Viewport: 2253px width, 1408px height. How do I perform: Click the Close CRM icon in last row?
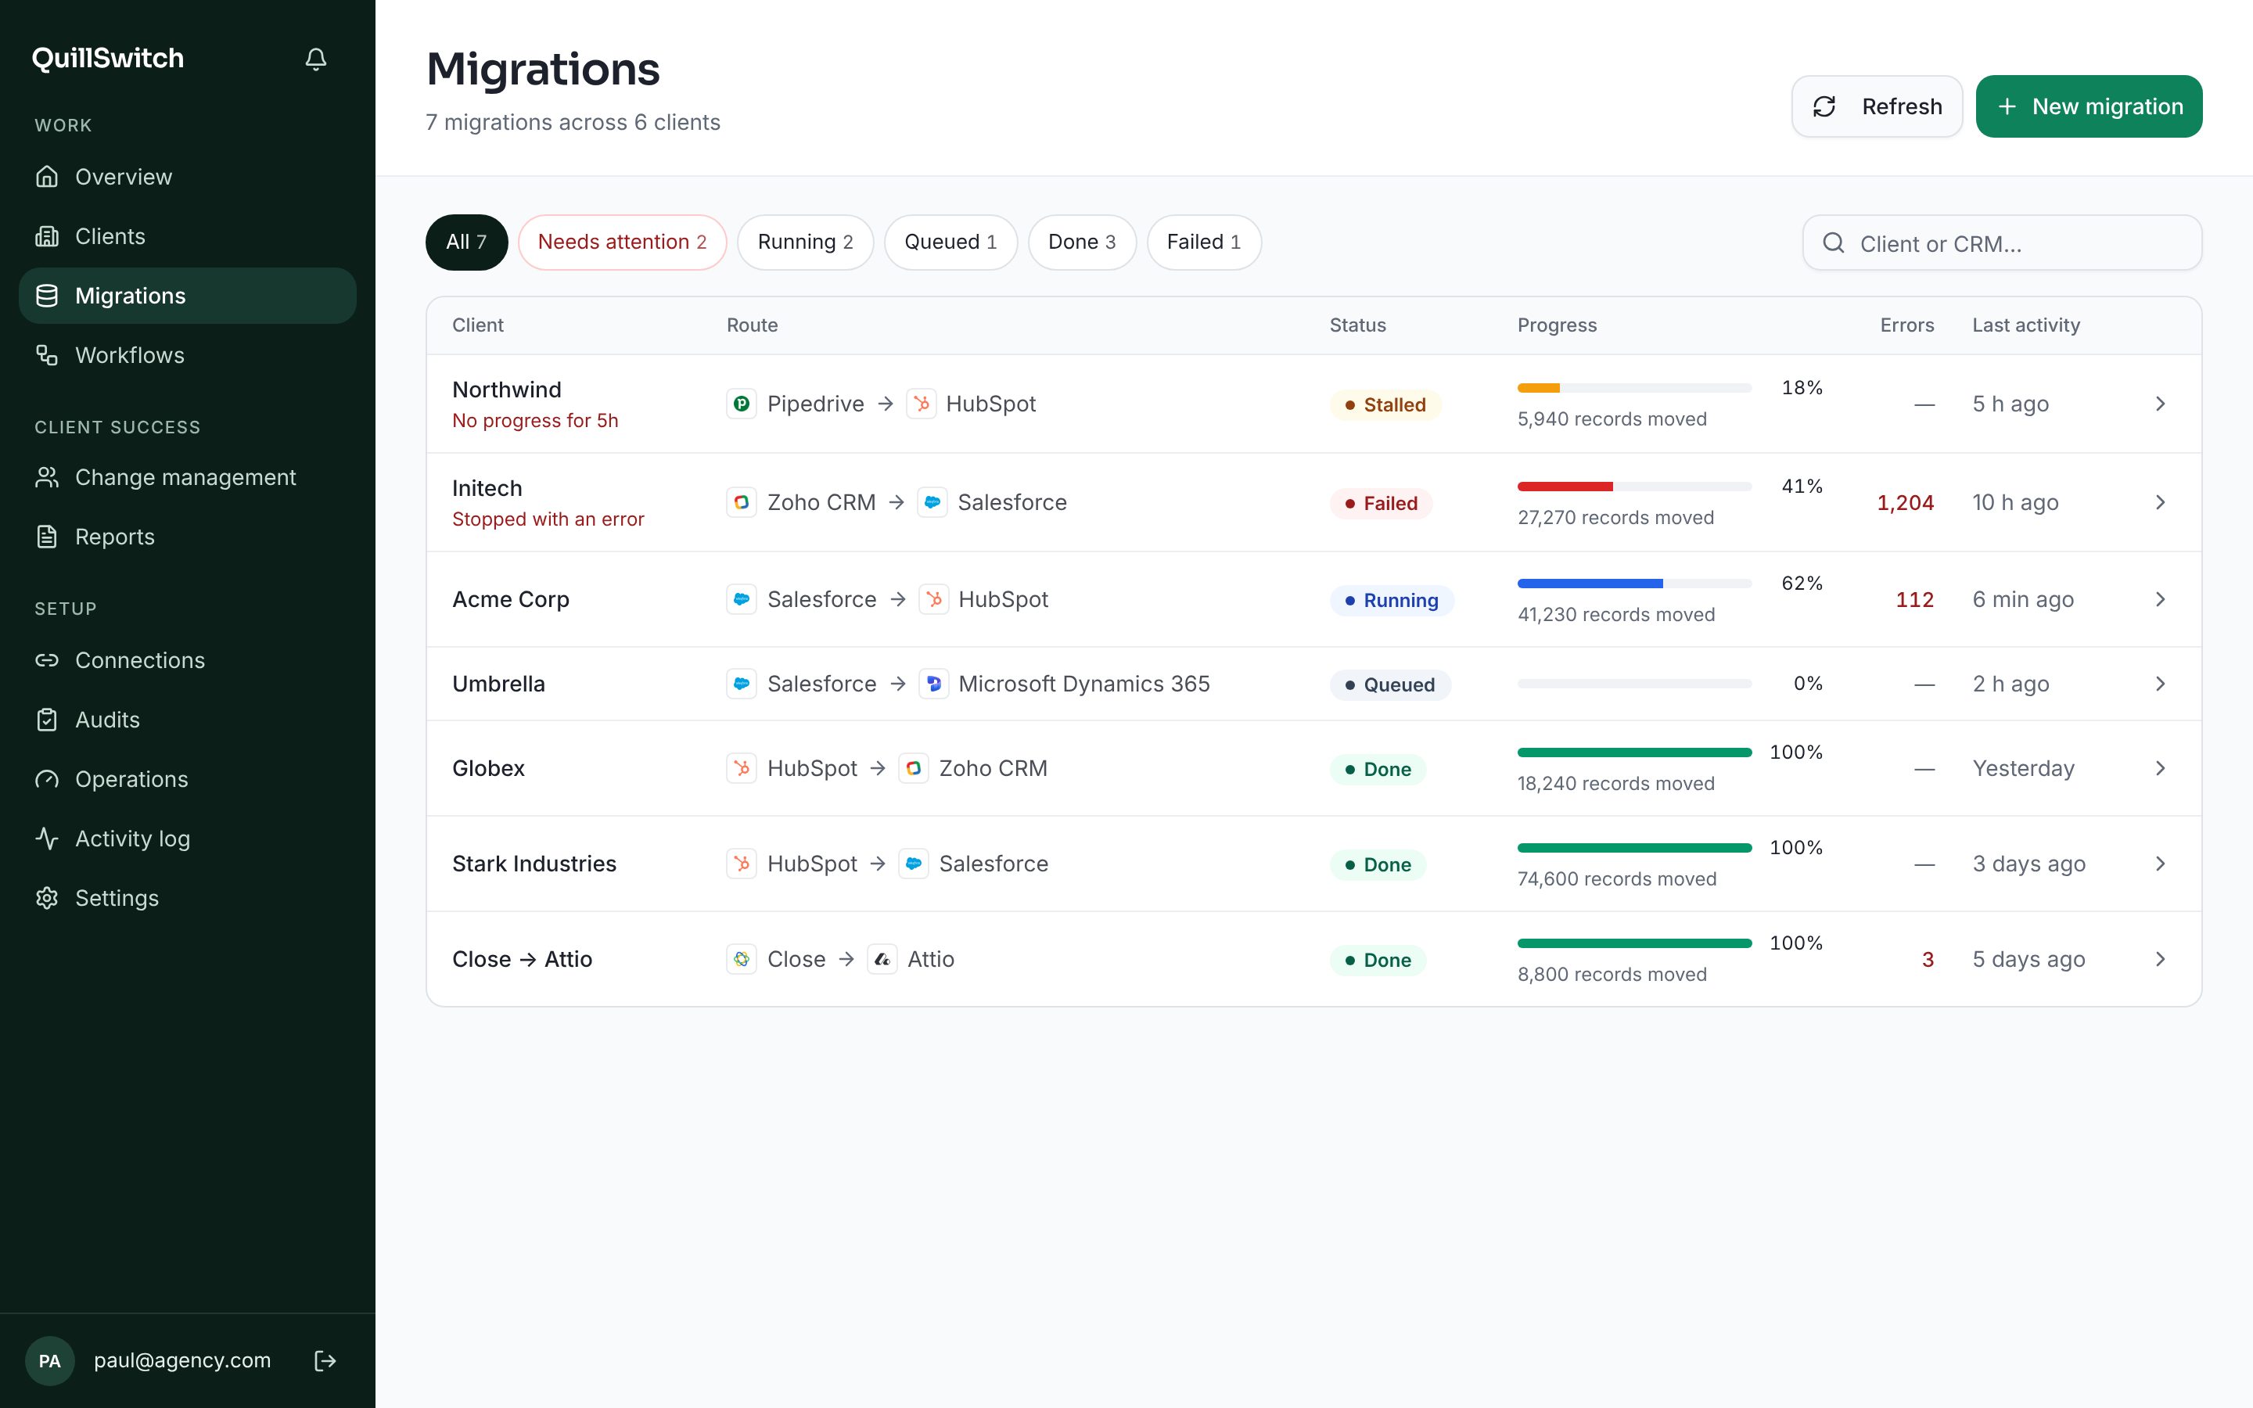tap(741, 959)
